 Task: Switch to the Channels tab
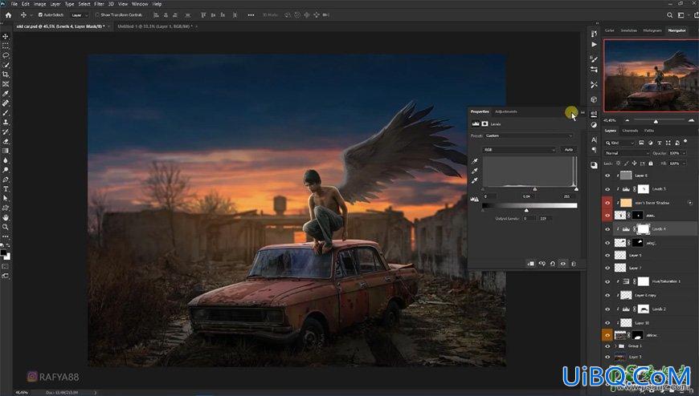tap(630, 131)
